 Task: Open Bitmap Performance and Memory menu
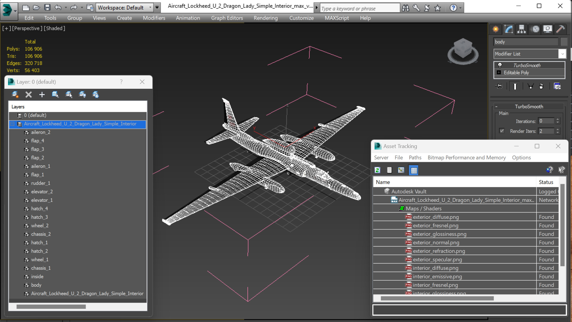click(467, 158)
